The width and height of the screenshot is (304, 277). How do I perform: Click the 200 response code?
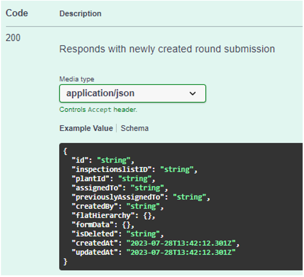pyautogui.click(x=13, y=38)
